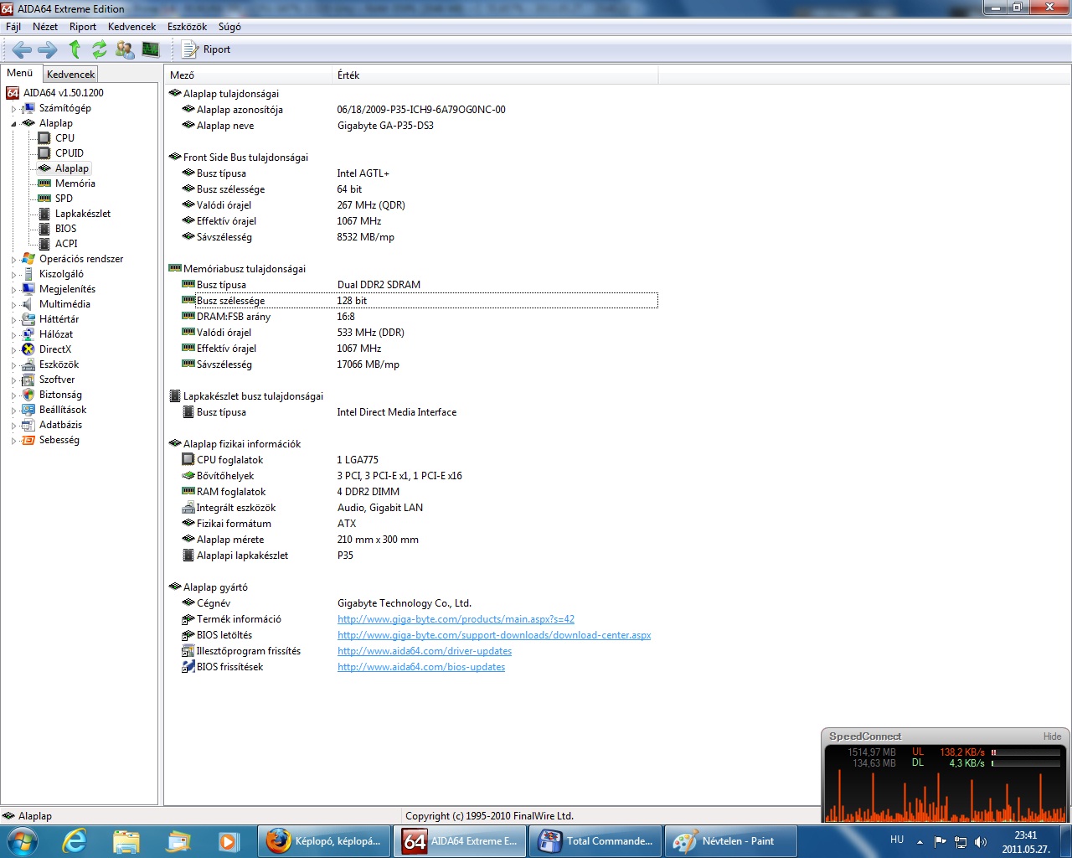Image resolution: width=1072 pixels, height=858 pixels.
Task: Switch to Firefox Képlopó taskbar window
Action: [x=324, y=841]
